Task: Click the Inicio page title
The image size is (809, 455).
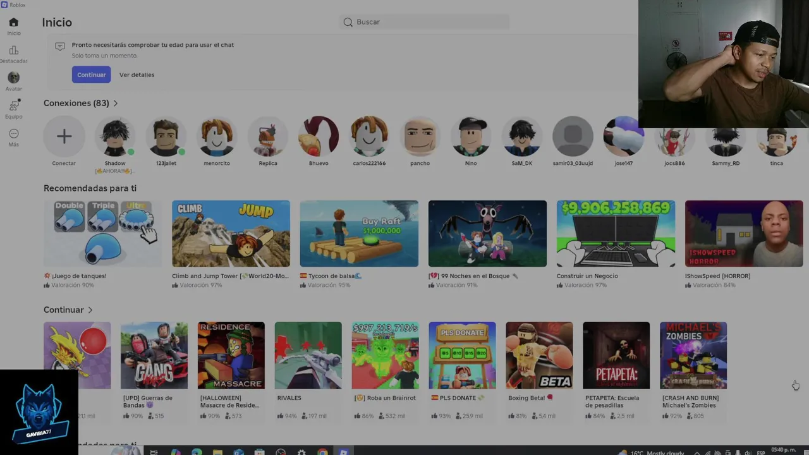Action: pos(57,22)
